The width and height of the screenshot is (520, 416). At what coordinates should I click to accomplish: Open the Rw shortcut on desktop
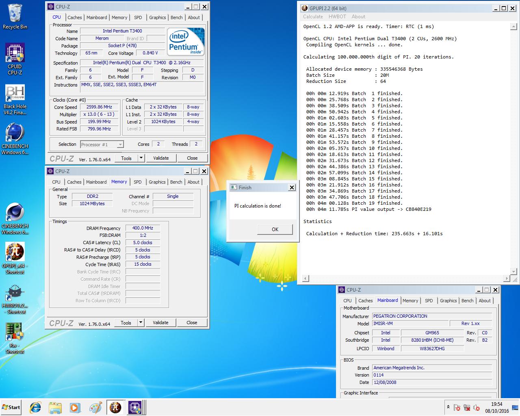pyautogui.click(x=15, y=338)
